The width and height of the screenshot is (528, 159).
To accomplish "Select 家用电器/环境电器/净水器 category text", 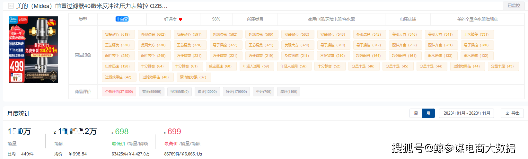I will click(331, 19).
